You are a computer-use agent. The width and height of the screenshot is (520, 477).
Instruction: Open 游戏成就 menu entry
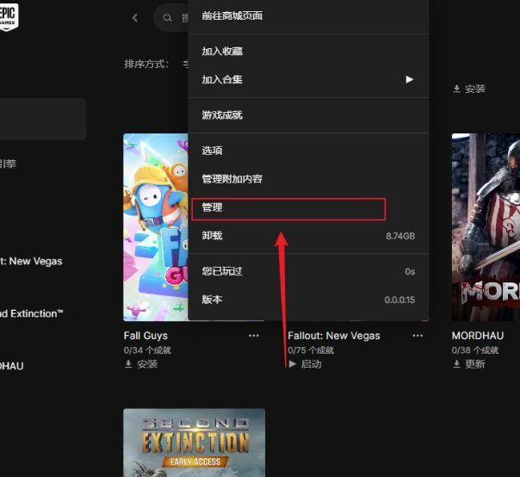[308, 115]
